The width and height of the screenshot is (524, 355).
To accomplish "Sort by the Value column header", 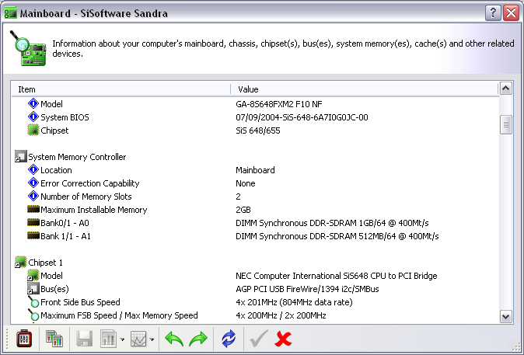I will pos(364,89).
